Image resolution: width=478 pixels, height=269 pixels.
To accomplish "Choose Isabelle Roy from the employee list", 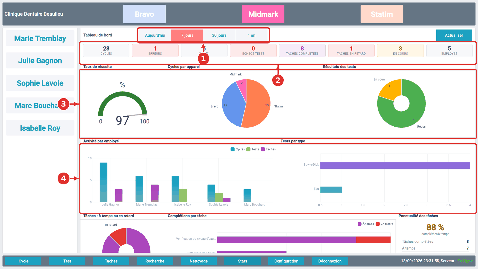I will point(40,128).
